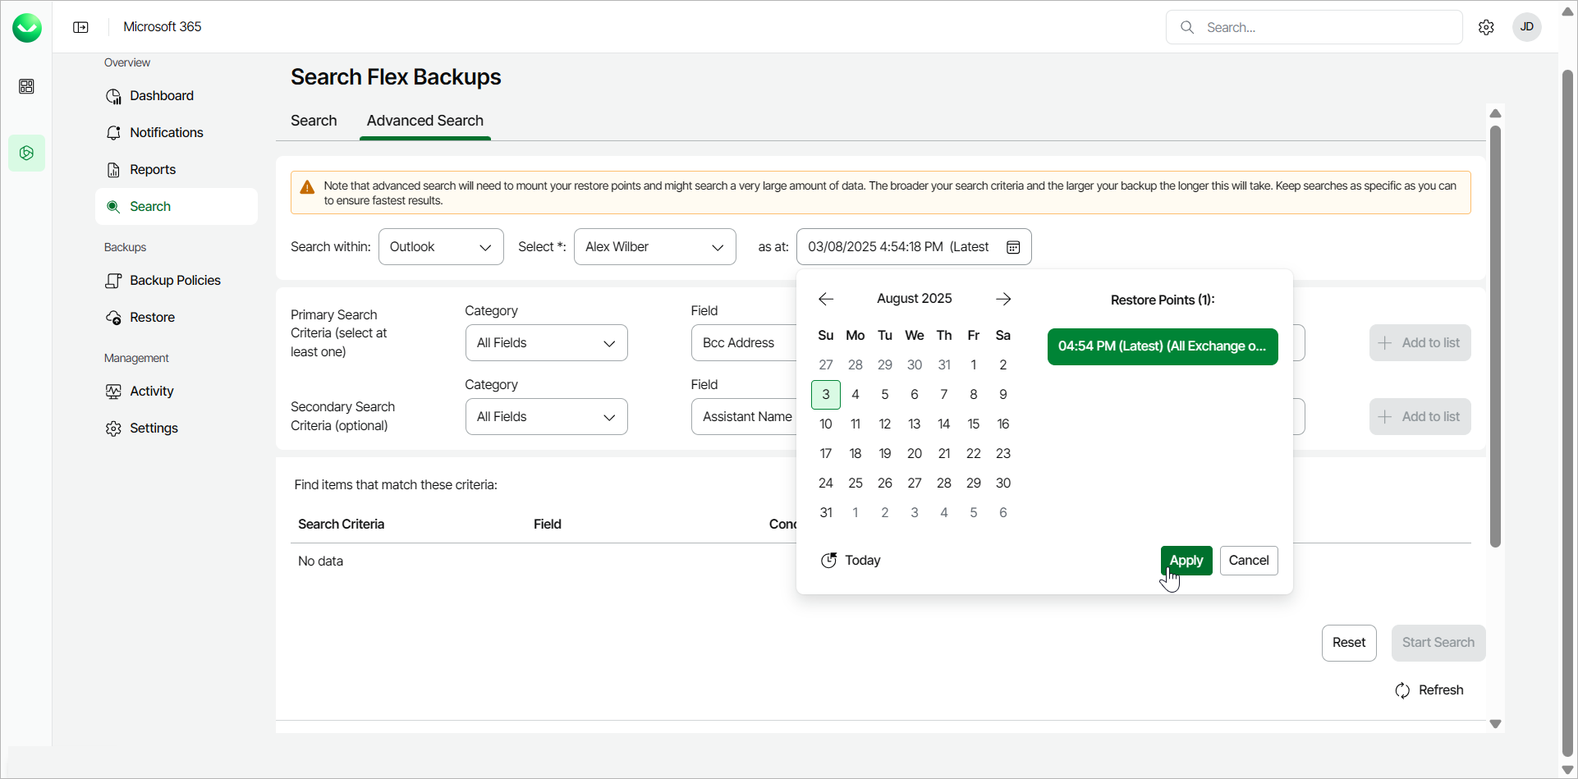Viewport: 1578px width, 779px height.
Task: Go to next month arrow
Action: click(1003, 299)
